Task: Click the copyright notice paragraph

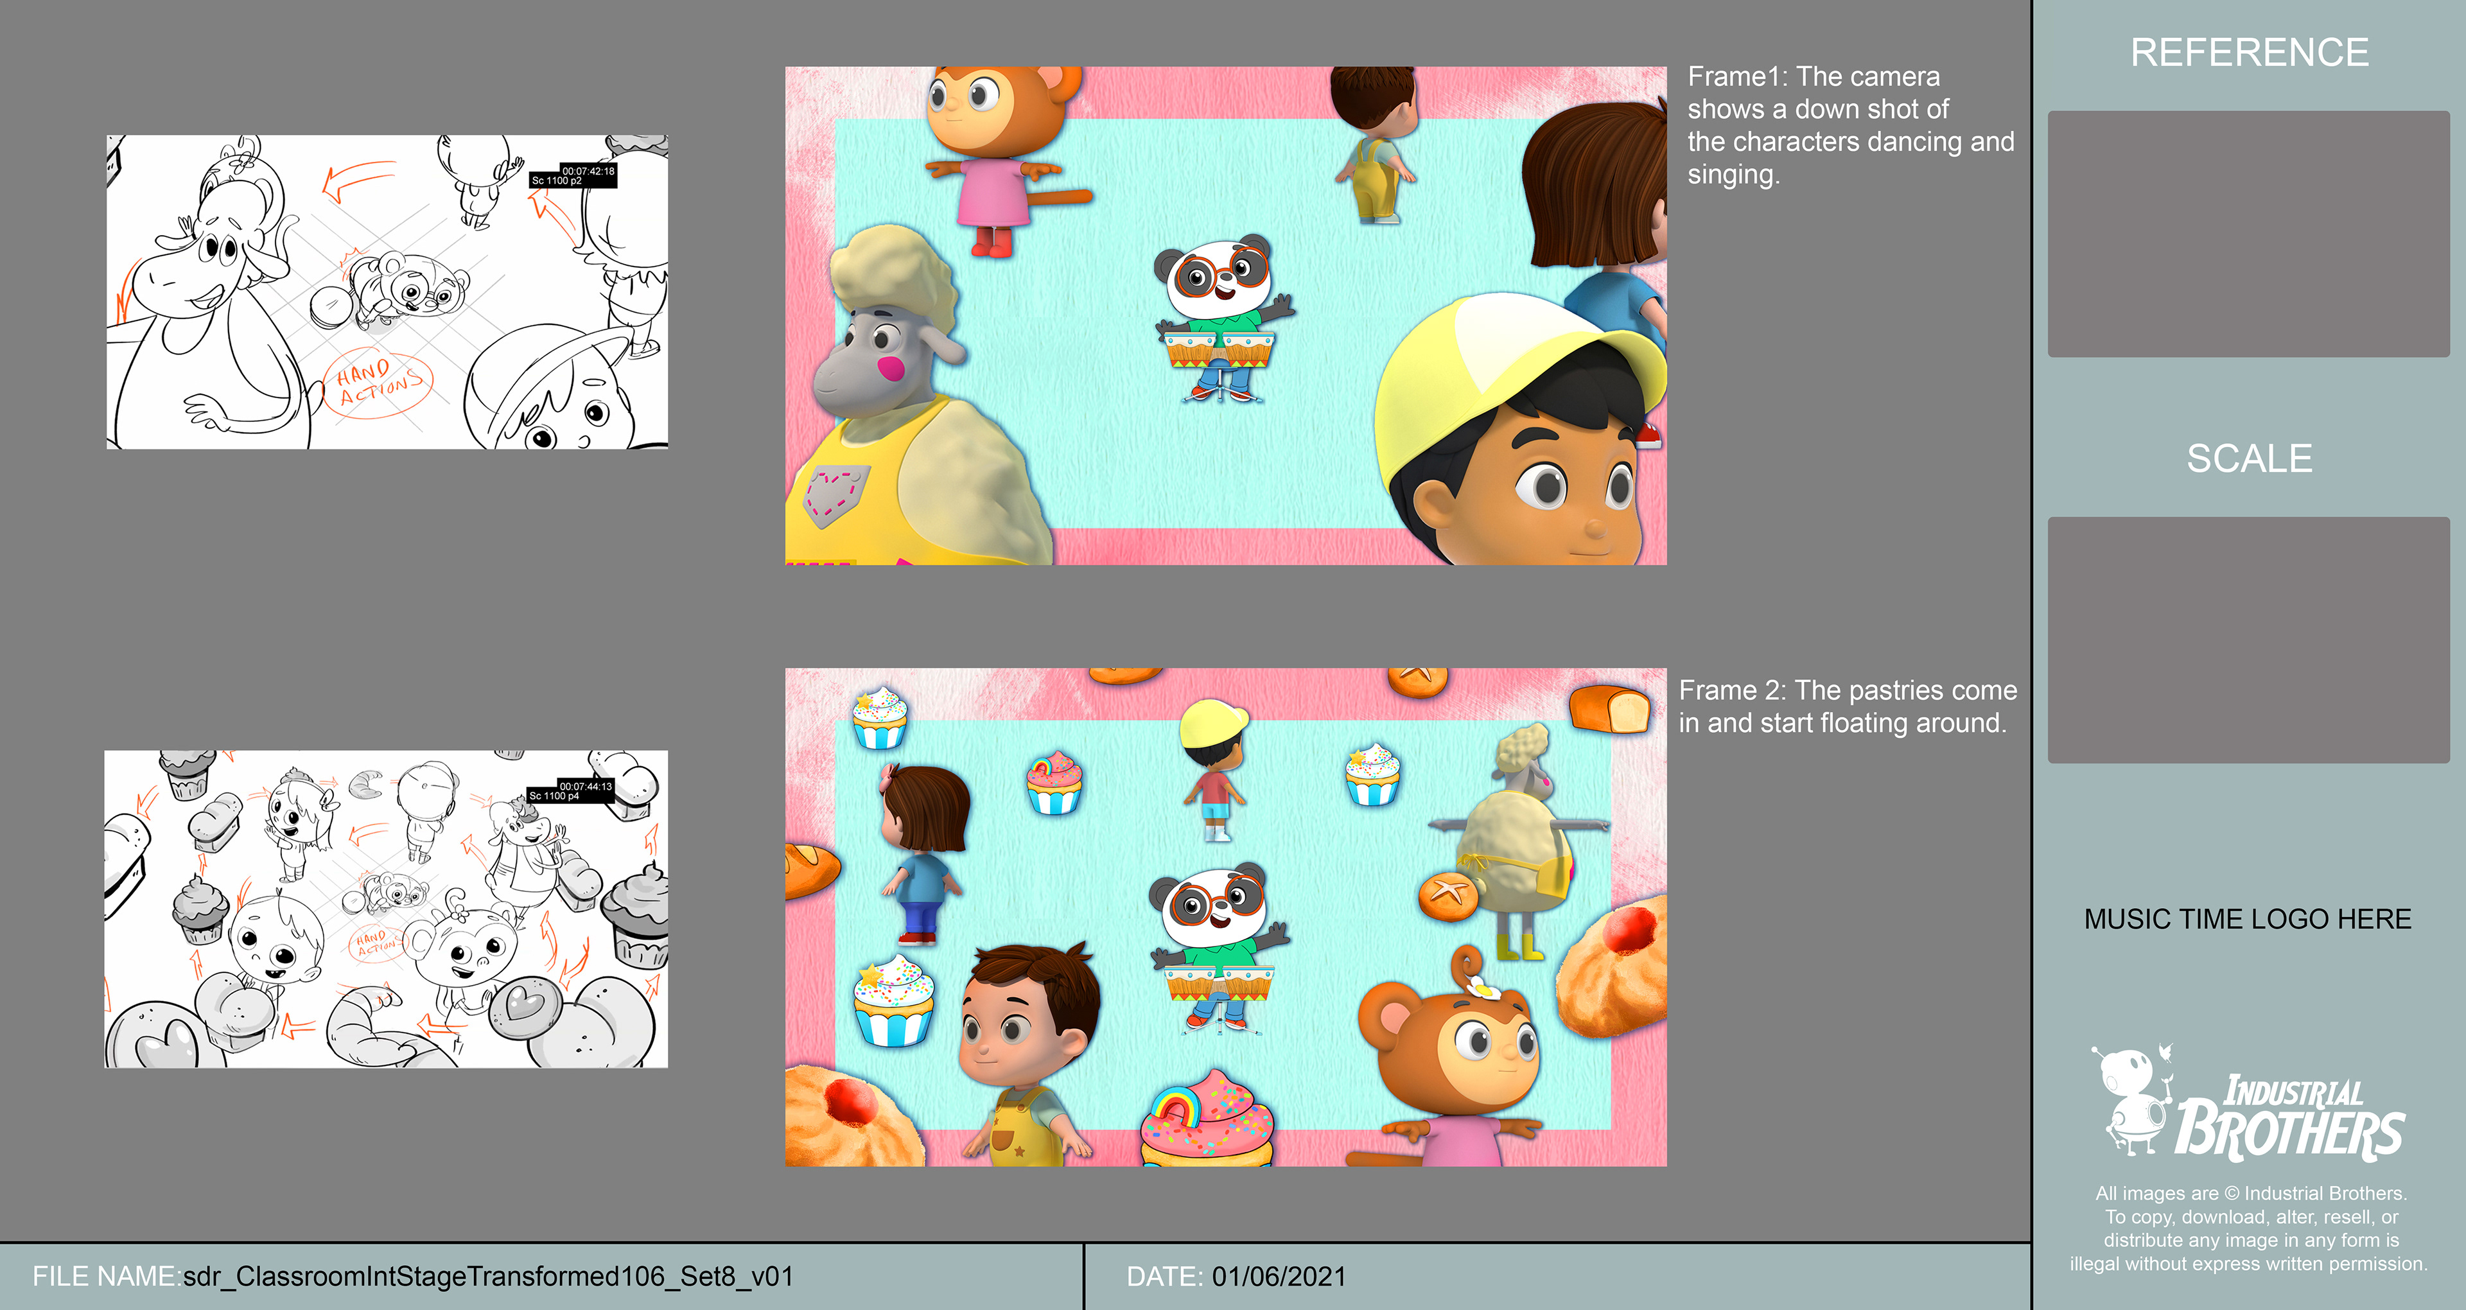Action: 2249,1228
